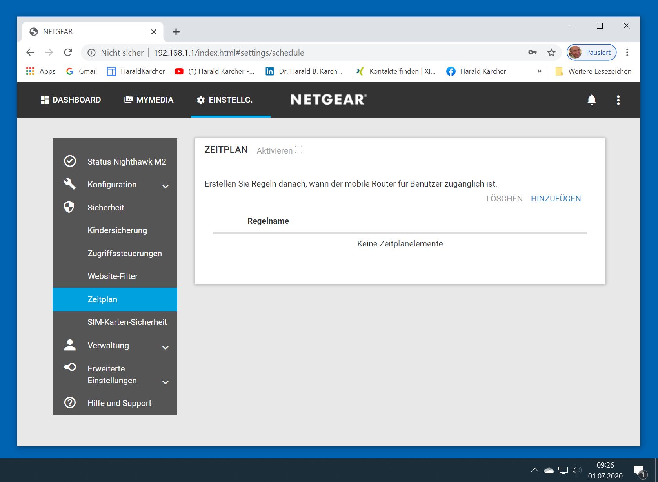This screenshot has width=658, height=482.
Task: Click HINZUFÜGEN to add a rule
Action: tap(556, 199)
